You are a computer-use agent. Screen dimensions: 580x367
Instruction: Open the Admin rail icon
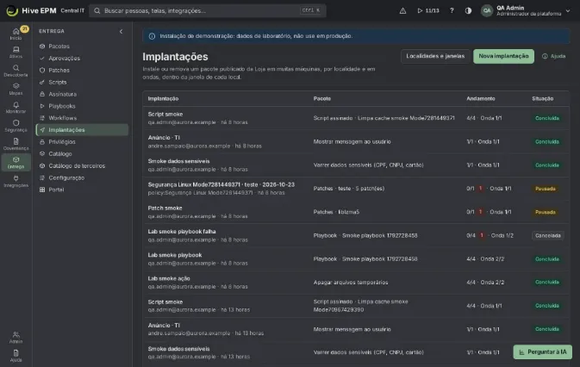tap(16, 337)
